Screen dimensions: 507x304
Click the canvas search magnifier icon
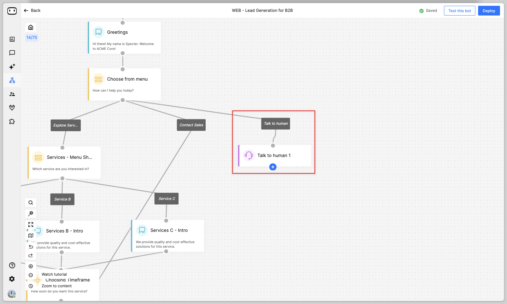coord(31,203)
